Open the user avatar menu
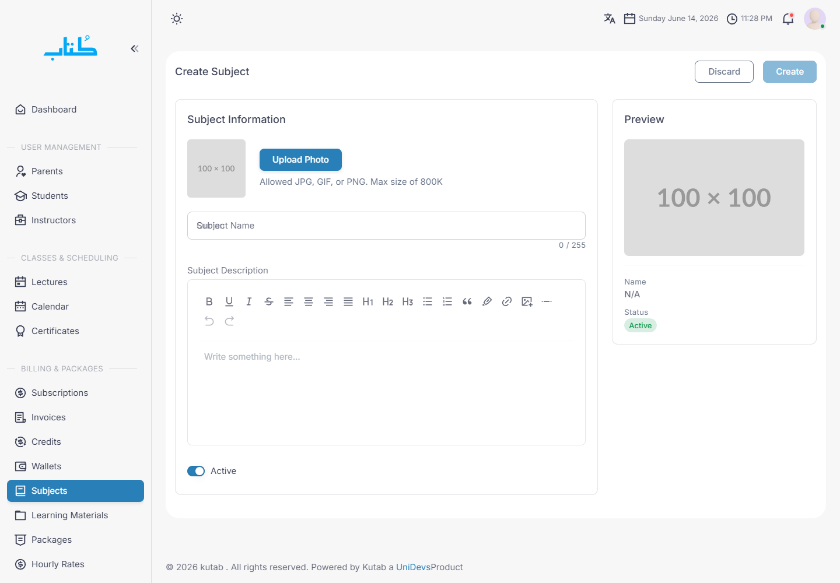Image resolution: width=840 pixels, height=583 pixels. click(815, 19)
